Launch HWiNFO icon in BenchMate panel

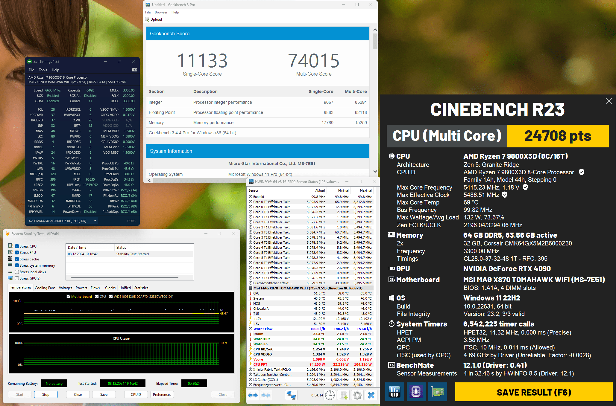click(x=394, y=392)
